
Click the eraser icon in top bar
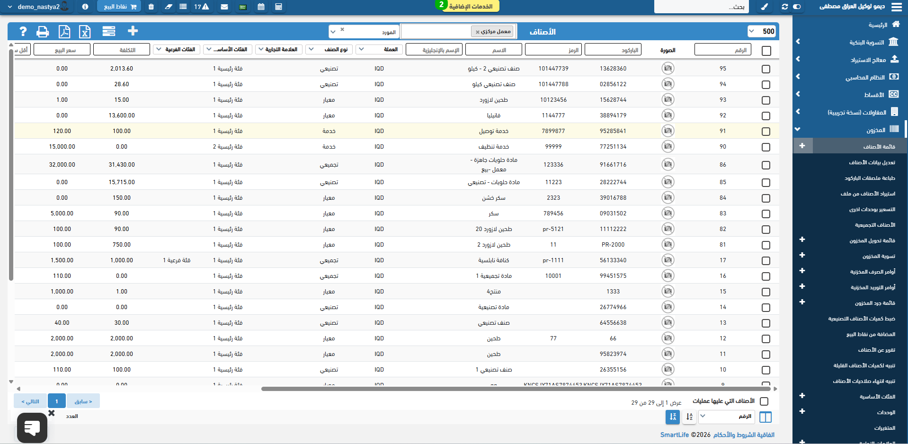(169, 7)
